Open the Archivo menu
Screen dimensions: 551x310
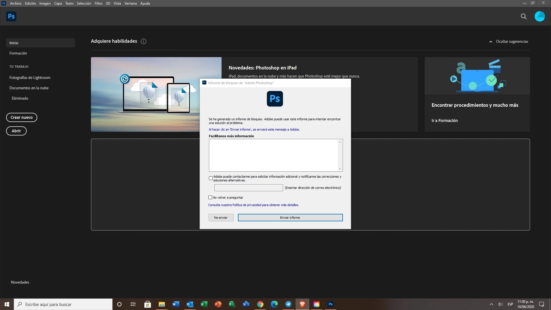pos(15,3)
